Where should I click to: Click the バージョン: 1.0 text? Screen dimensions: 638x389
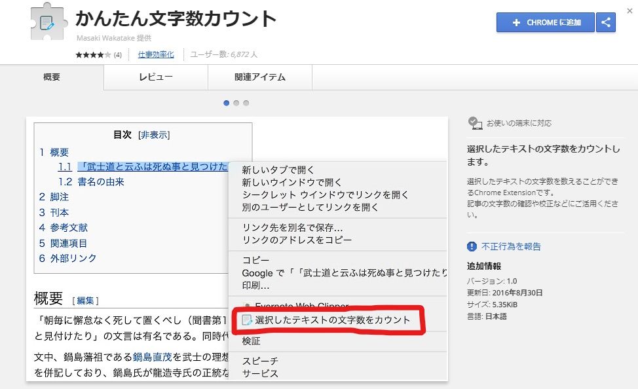point(492,281)
